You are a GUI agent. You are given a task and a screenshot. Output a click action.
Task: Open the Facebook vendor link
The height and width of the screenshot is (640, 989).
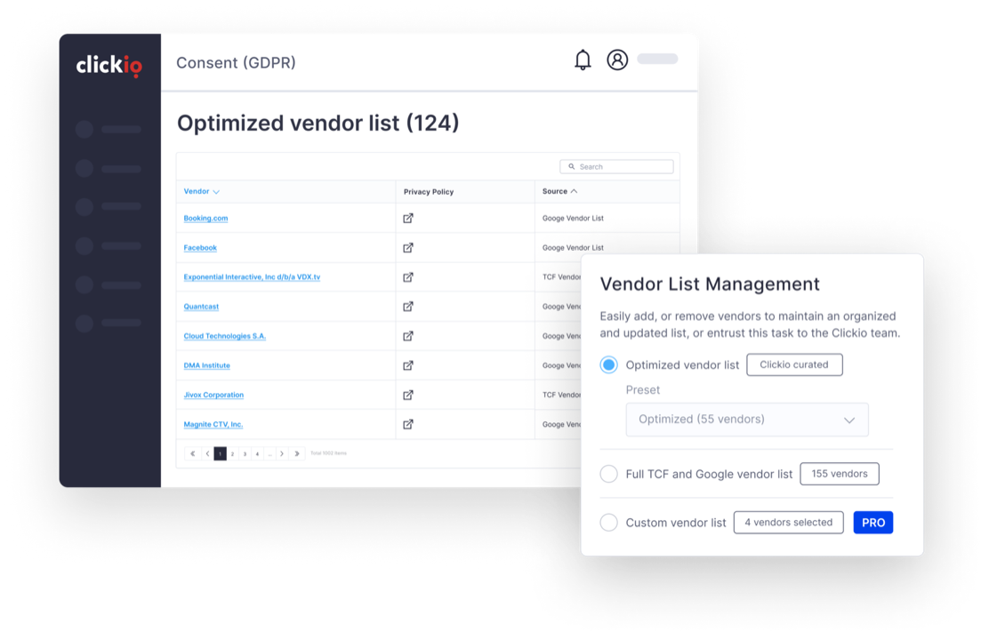(200, 248)
